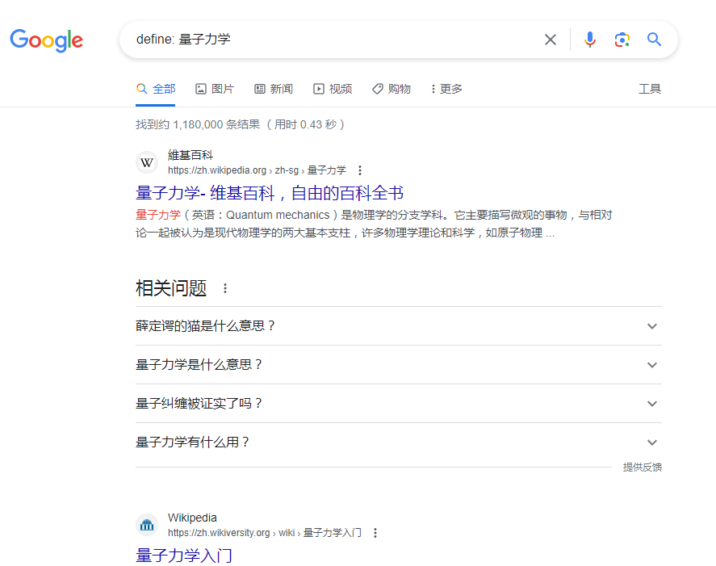This screenshot has width=716, height=566.
Task: Switch to the 新闻 tab
Action: pyautogui.click(x=274, y=89)
